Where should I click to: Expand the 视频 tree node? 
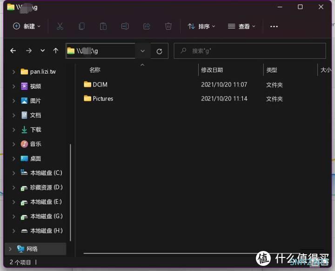(13, 87)
